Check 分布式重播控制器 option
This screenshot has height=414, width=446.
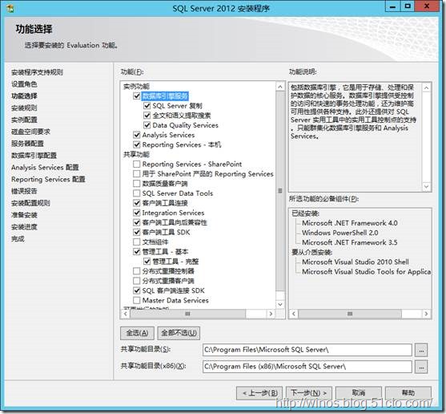pyautogui.click(x=137, y=271)
